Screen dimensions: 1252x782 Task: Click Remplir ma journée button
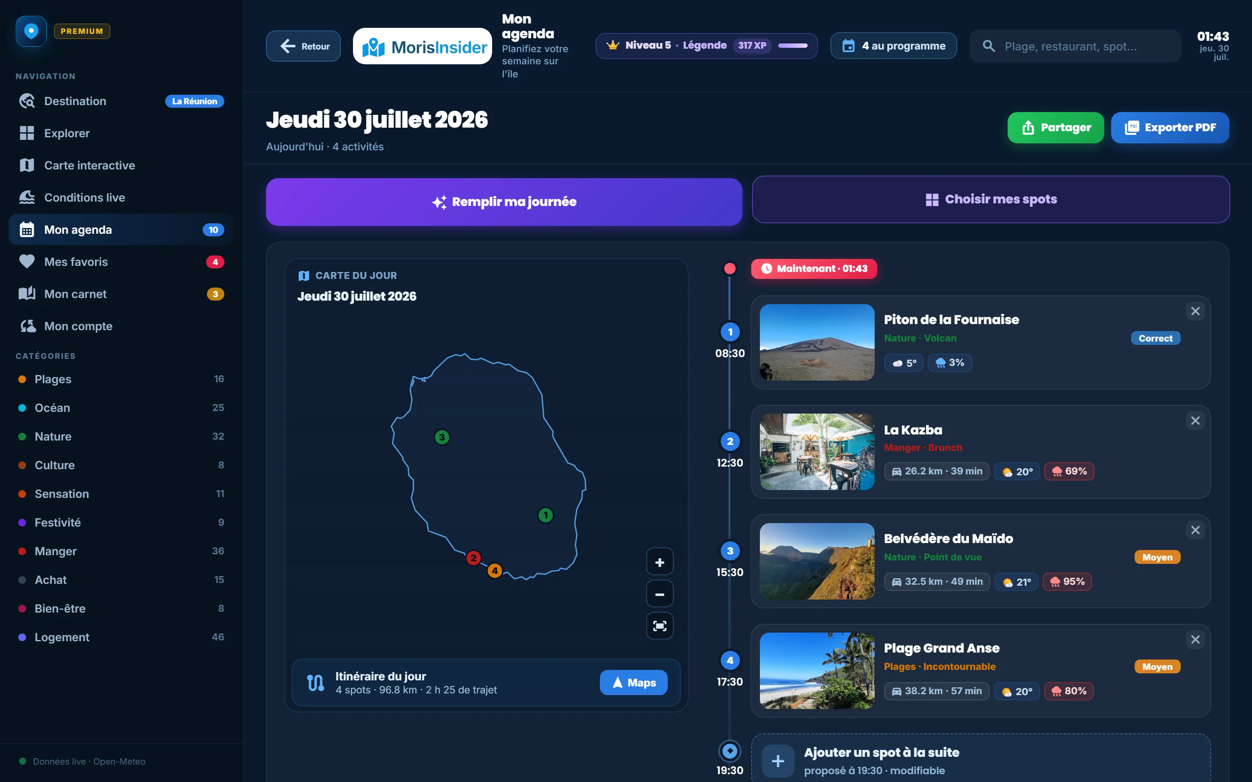(504, 202)
